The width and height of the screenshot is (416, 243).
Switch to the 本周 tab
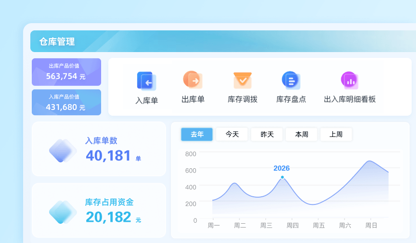point(301,135)
